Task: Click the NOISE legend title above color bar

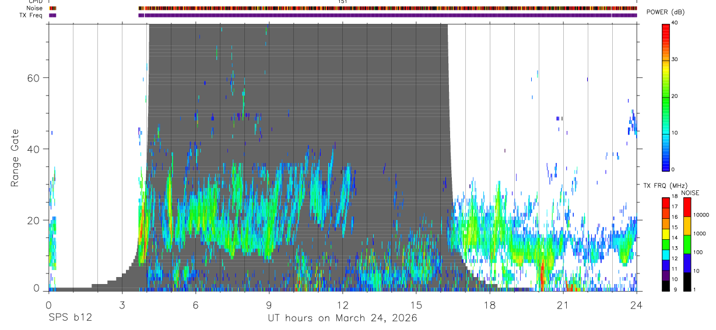Action: 690,193
